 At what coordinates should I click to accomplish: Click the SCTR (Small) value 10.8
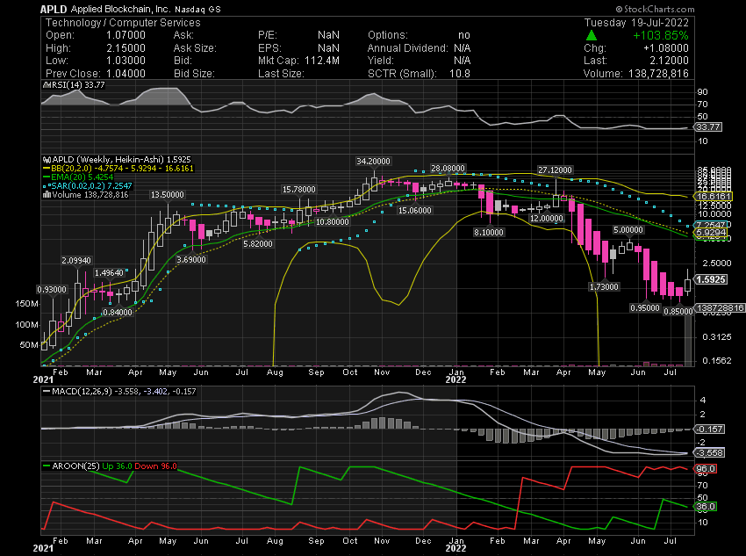click(x=460, y=74)
